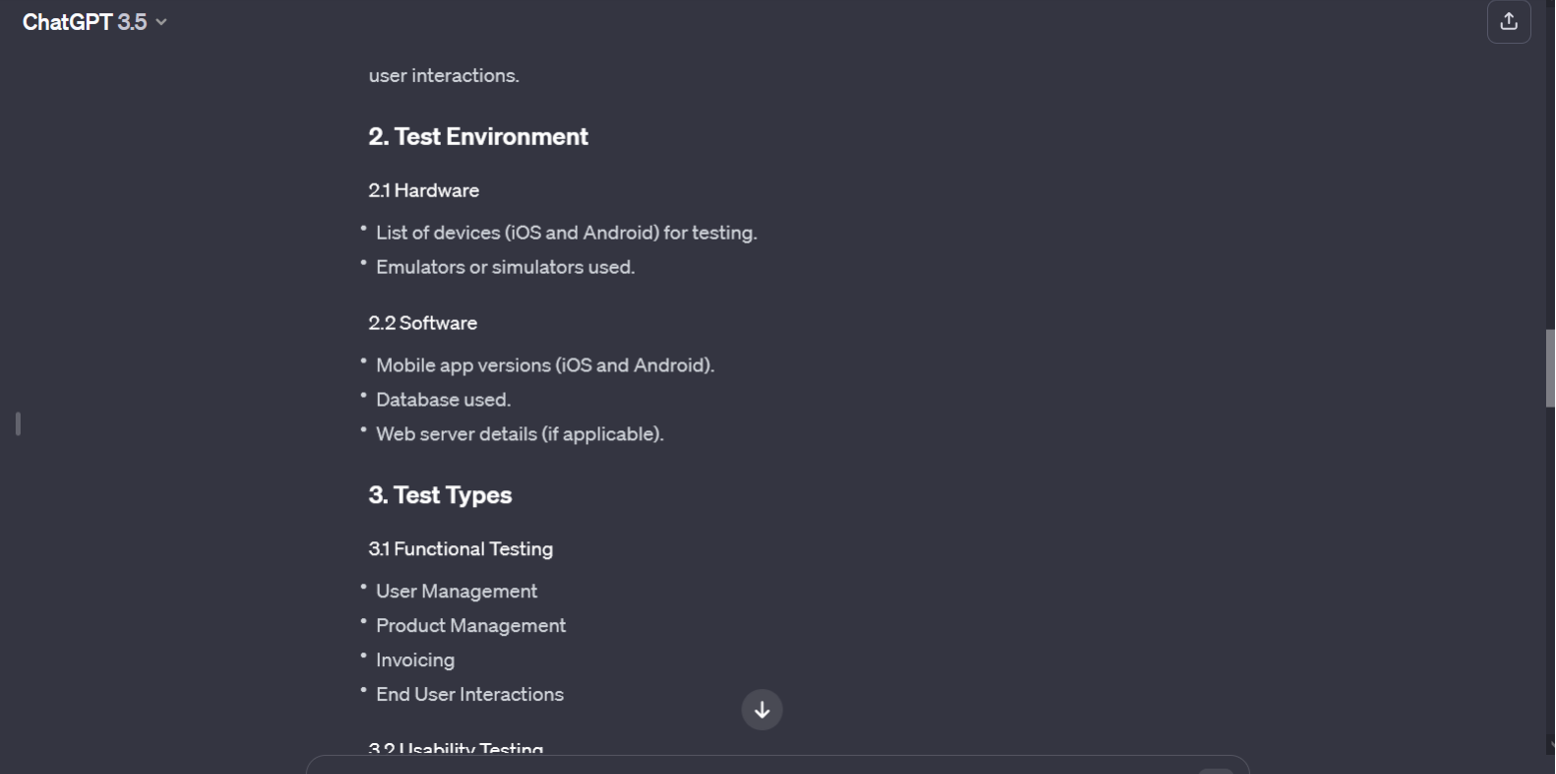The image size is (1556, 774).
Task: Click the vertical scrollbar thumb
Action: coord(1549,368)
